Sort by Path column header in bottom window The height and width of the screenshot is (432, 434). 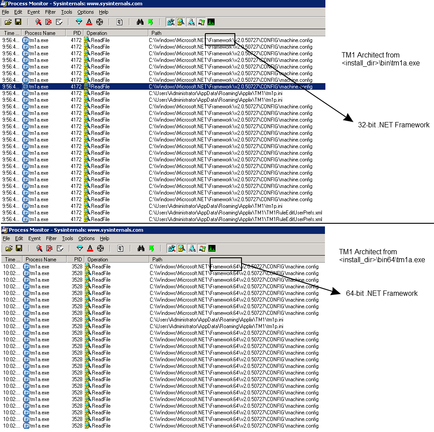coord(237,259)
